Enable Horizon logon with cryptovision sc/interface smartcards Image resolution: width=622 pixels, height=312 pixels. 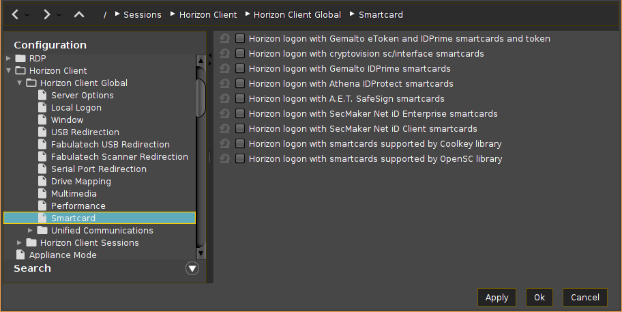tap(240, 54)
